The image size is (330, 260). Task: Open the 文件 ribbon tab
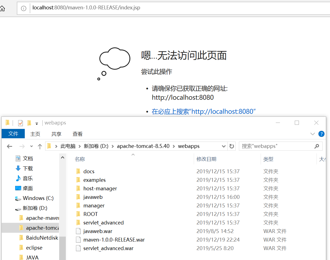pos(13,134)
